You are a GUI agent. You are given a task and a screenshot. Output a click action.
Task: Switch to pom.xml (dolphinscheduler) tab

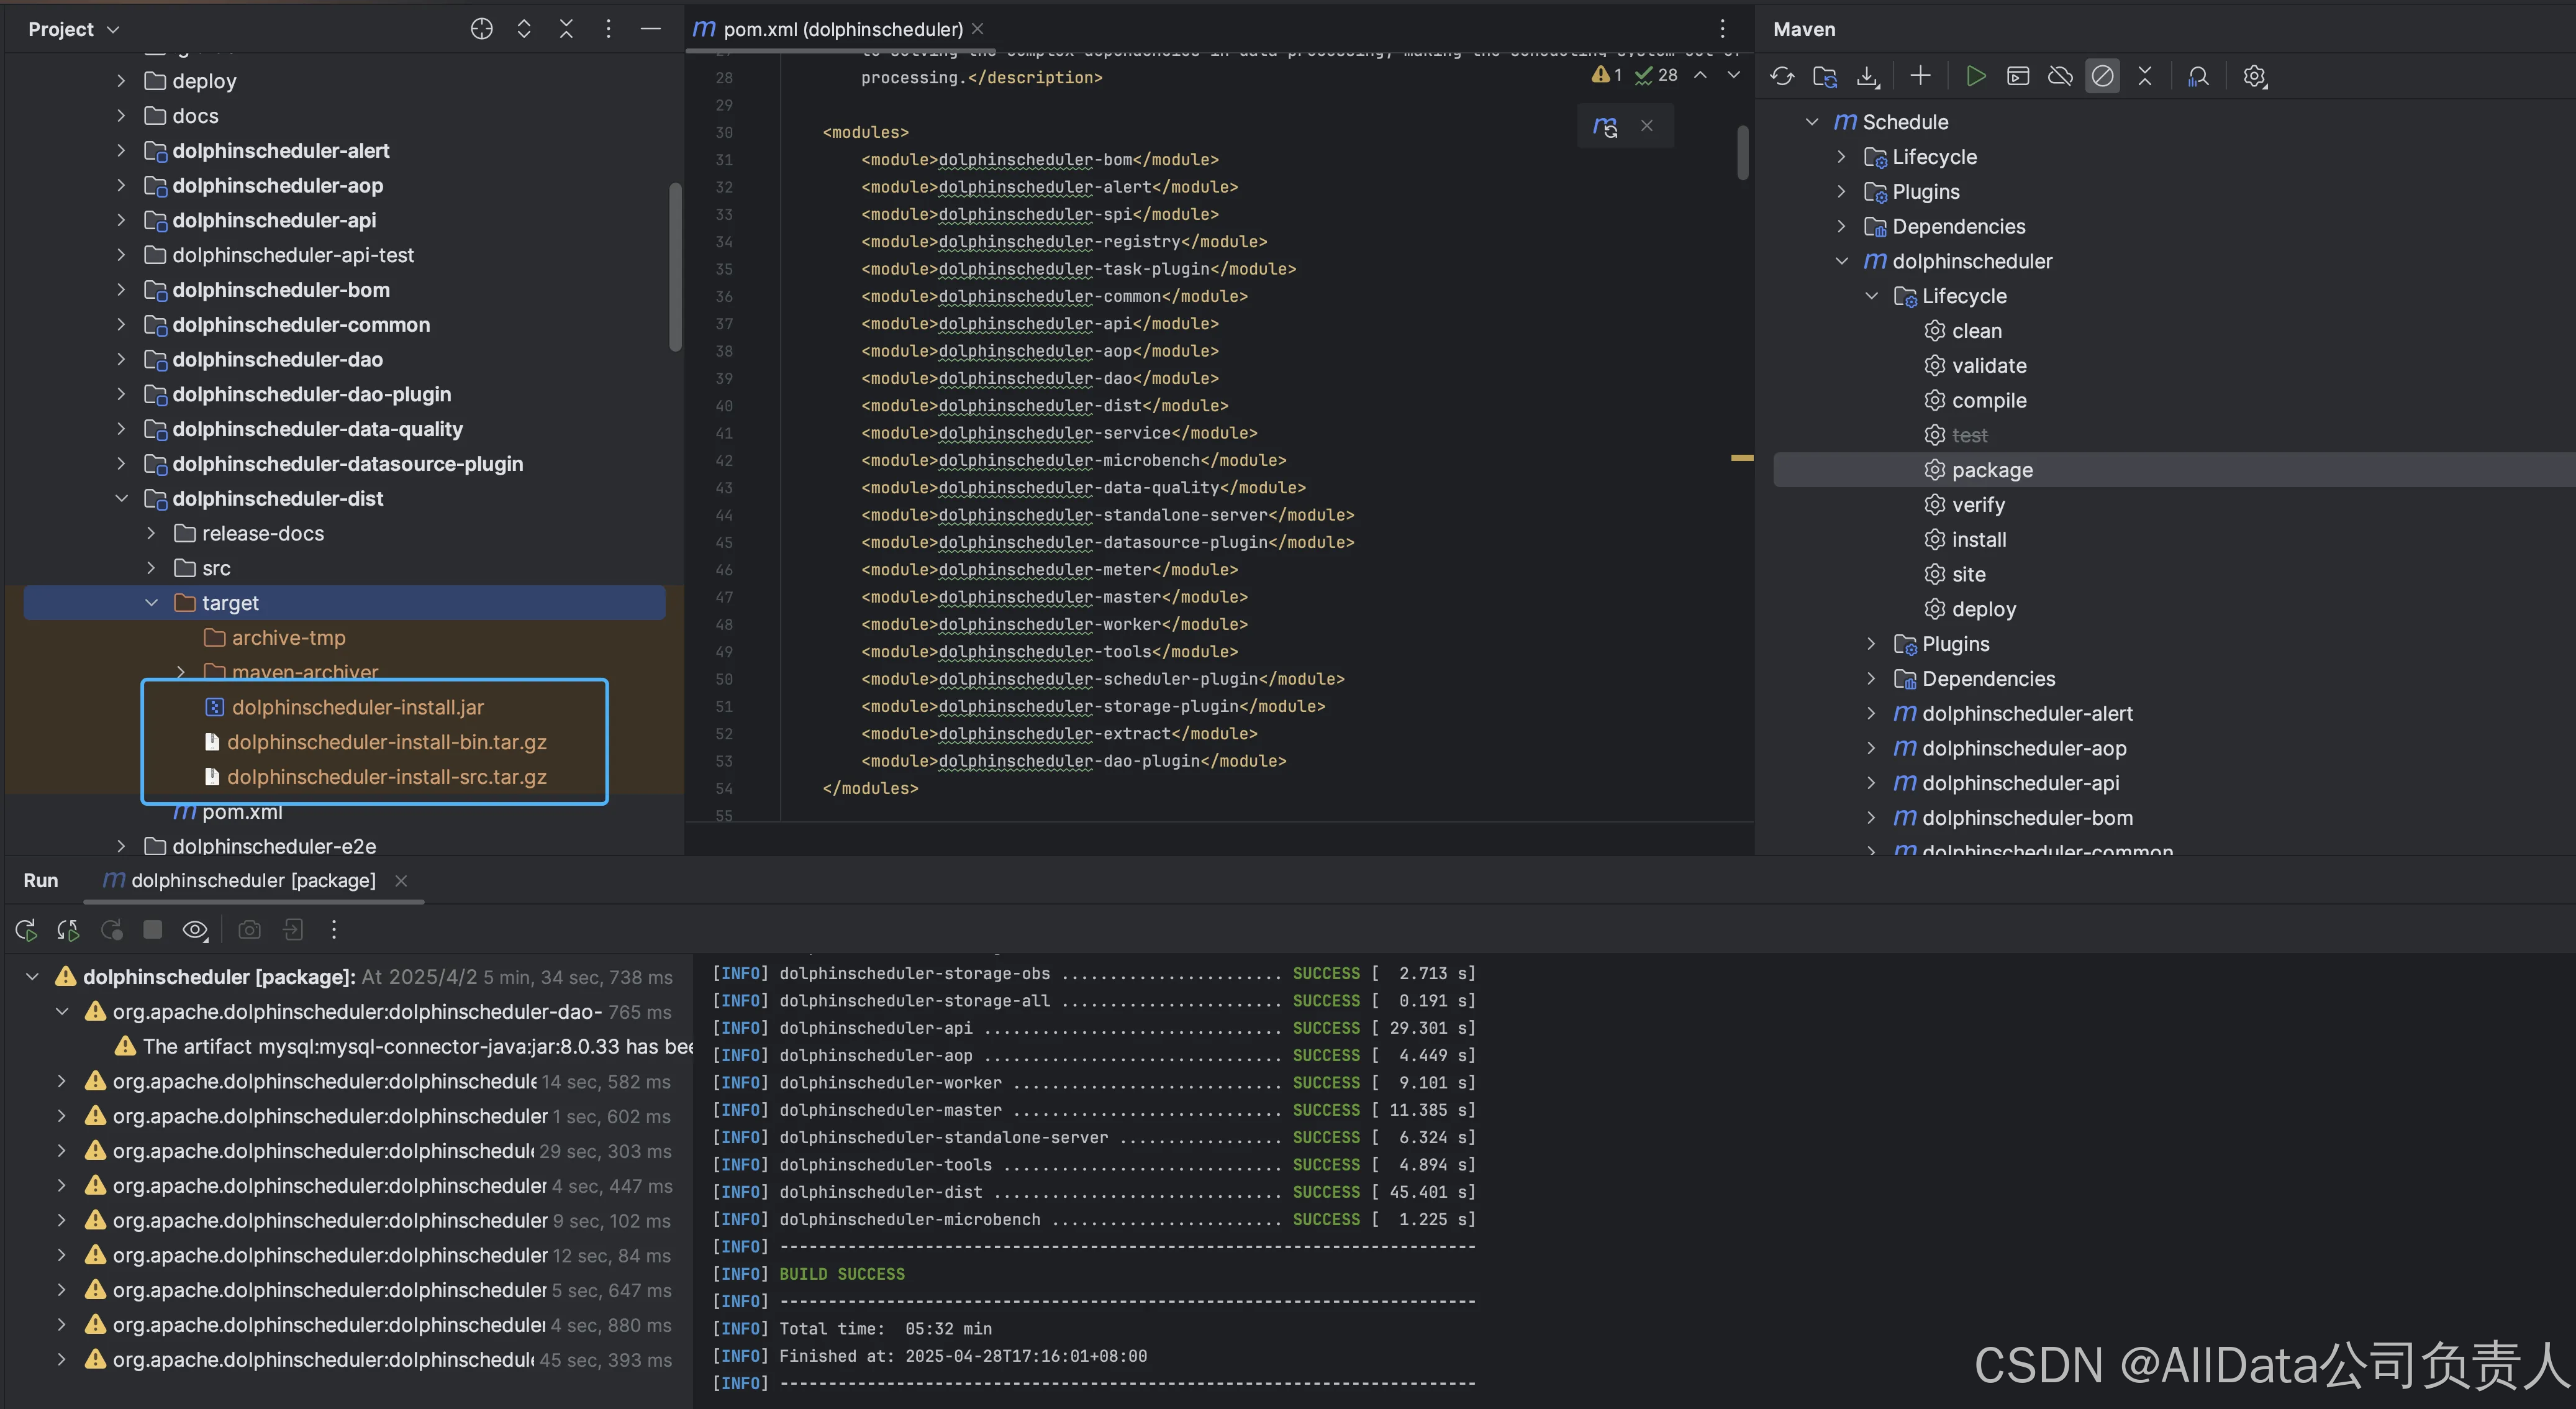(843, 29)
